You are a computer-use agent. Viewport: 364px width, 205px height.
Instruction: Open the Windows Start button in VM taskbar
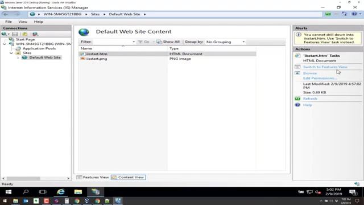click(x=9, y=192)
